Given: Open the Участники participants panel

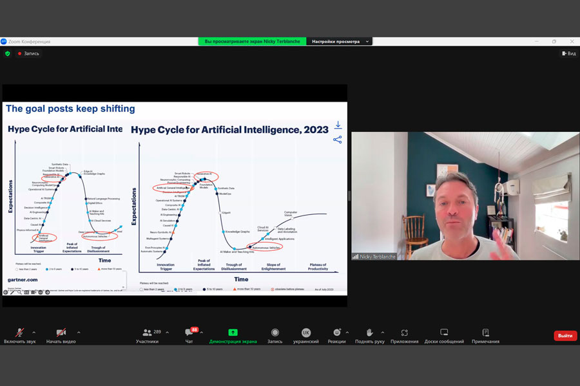Looking at the screenshot, I should click(147, 336).
